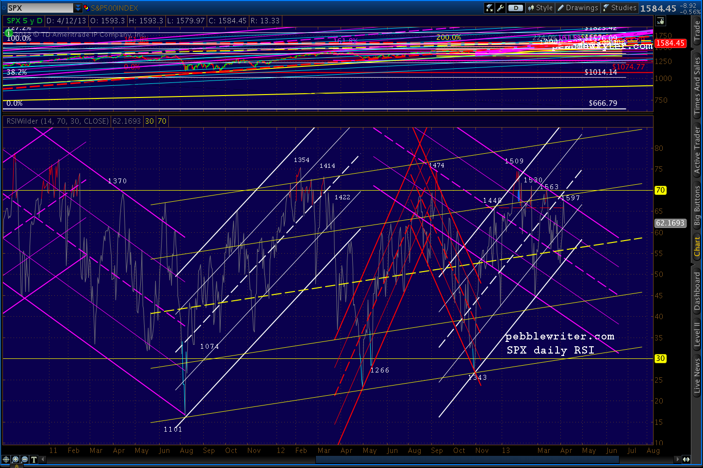Open the Drawings menu

pyautogui.click(x=577, y=8)
